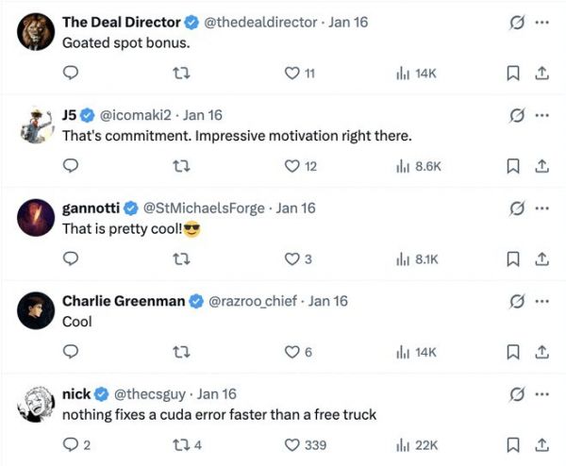Like The Deal Director's tweet with 11 likes
The height and width of the screenshot is (466, 566).
[x=291, y=74]
